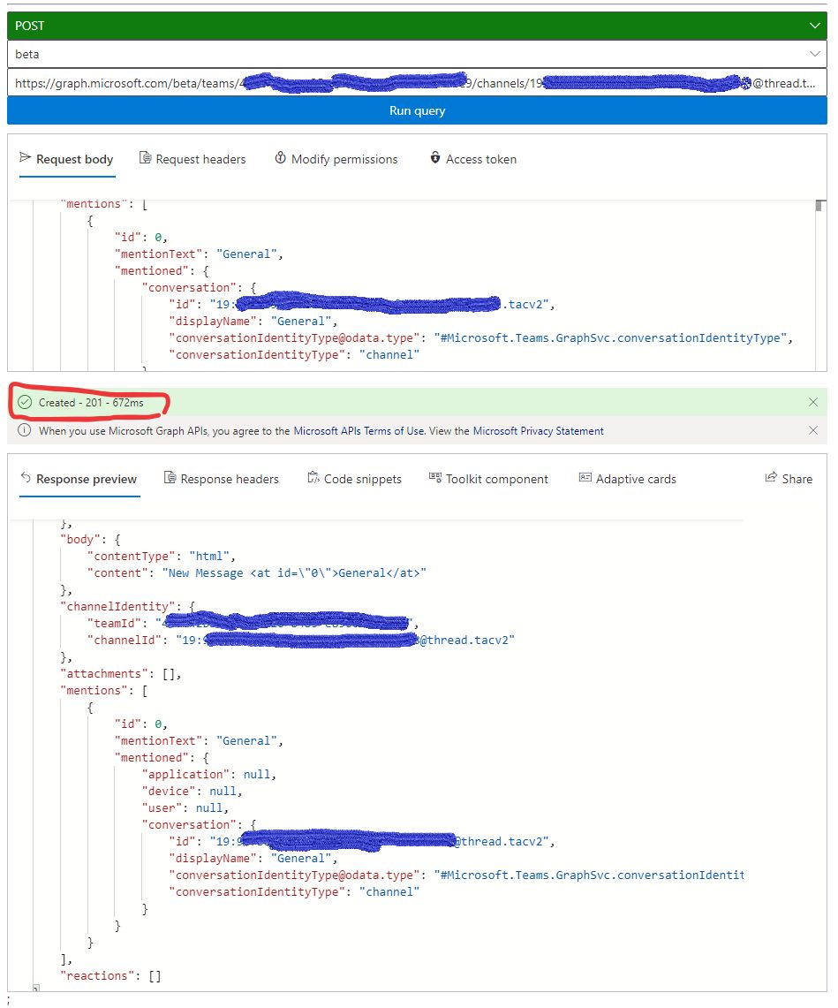
Task: Select the Request headers tab
Action: click(193, 159)
